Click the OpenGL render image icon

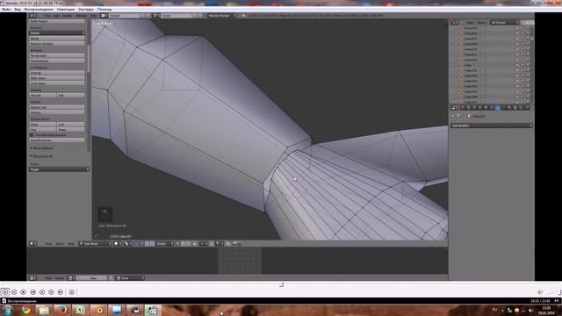pyautogui.click(x=235, y=244)
